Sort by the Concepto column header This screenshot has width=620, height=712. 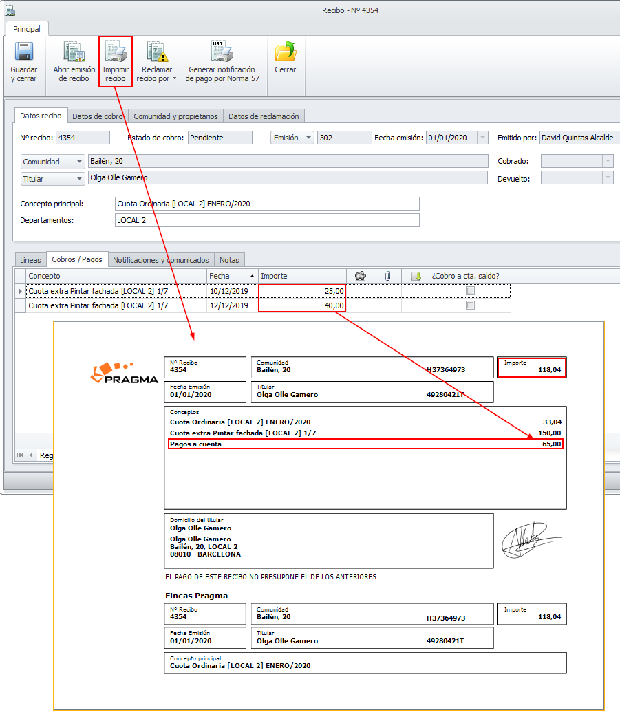(116, 276)
